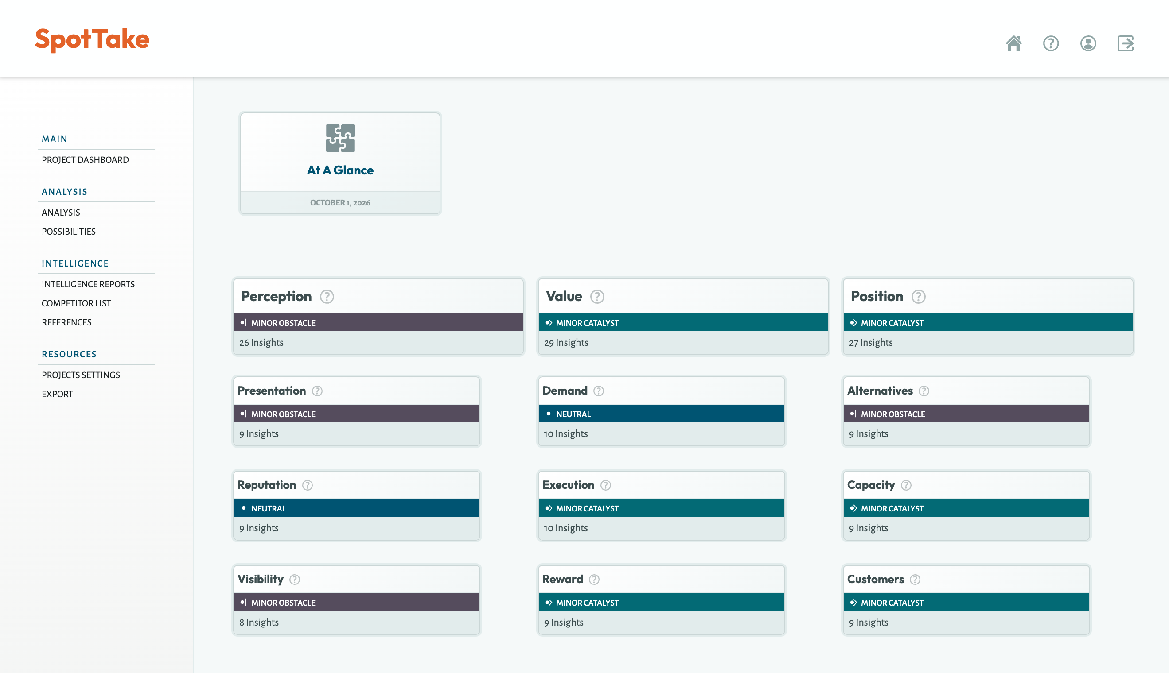This screenshot has height=673, width=1169.
Task: Open the Perception card title
Action: (276, 296)
